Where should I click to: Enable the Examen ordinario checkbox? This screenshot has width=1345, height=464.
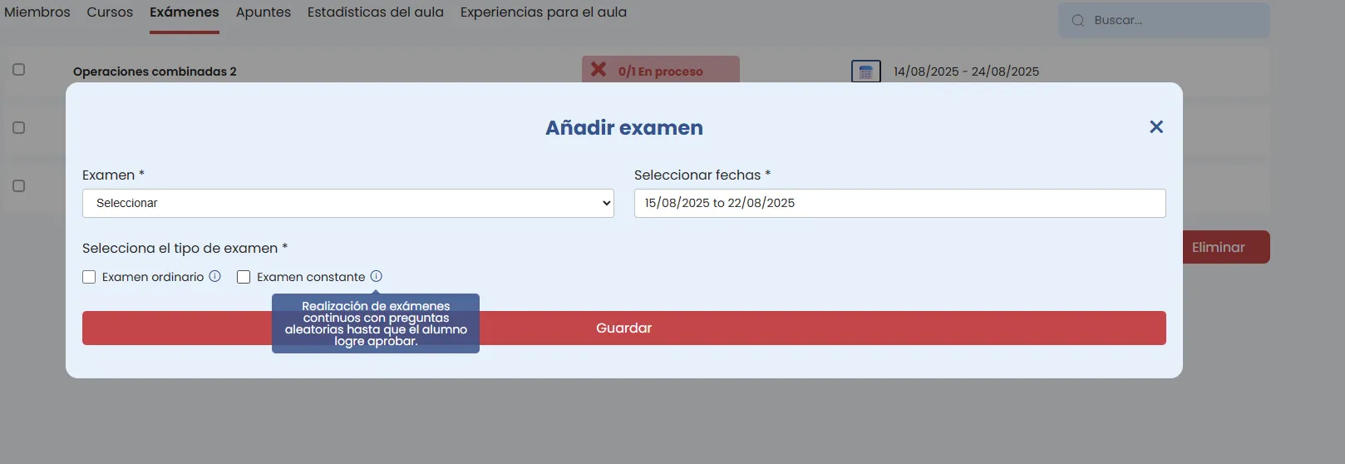89,277
